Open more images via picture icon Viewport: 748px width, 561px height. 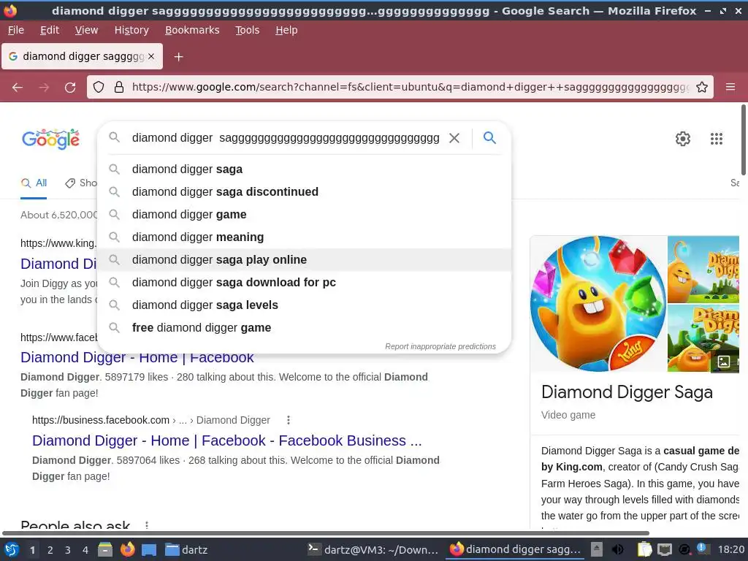tap(724, 362)
